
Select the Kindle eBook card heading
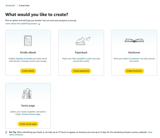(x=28, y=52)
